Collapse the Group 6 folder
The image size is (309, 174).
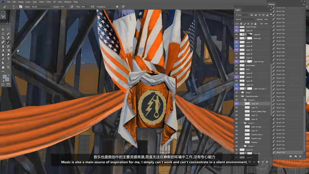[243, 100]
